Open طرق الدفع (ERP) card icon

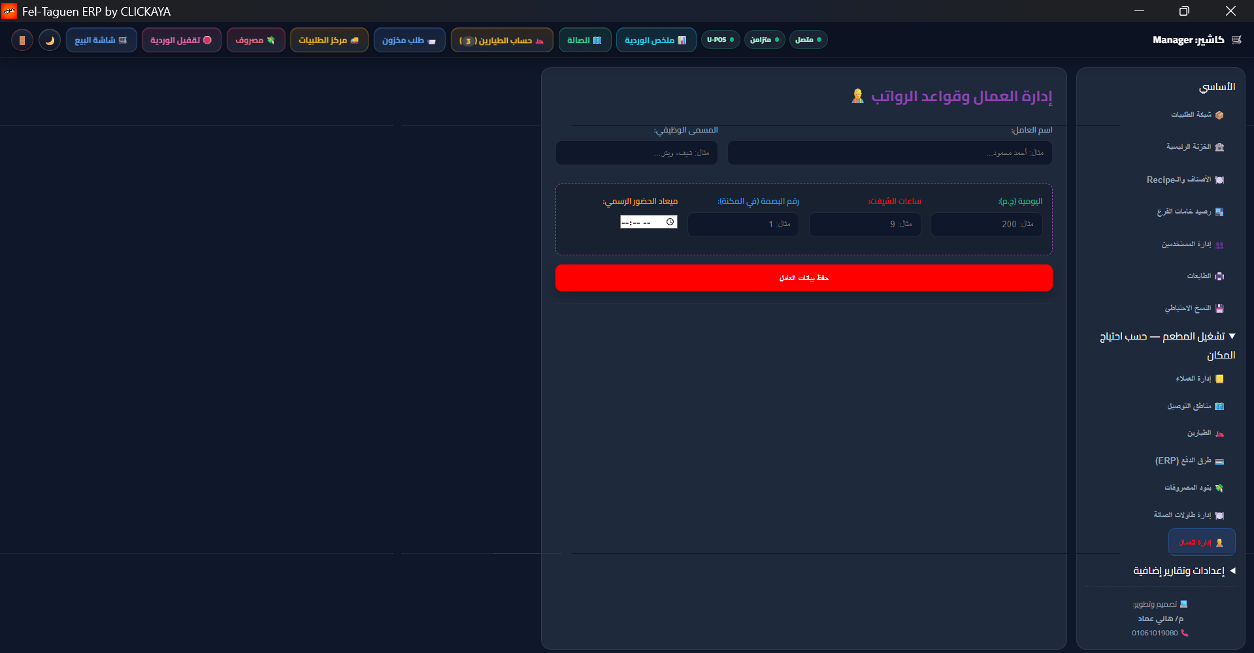coord(1219,461)
